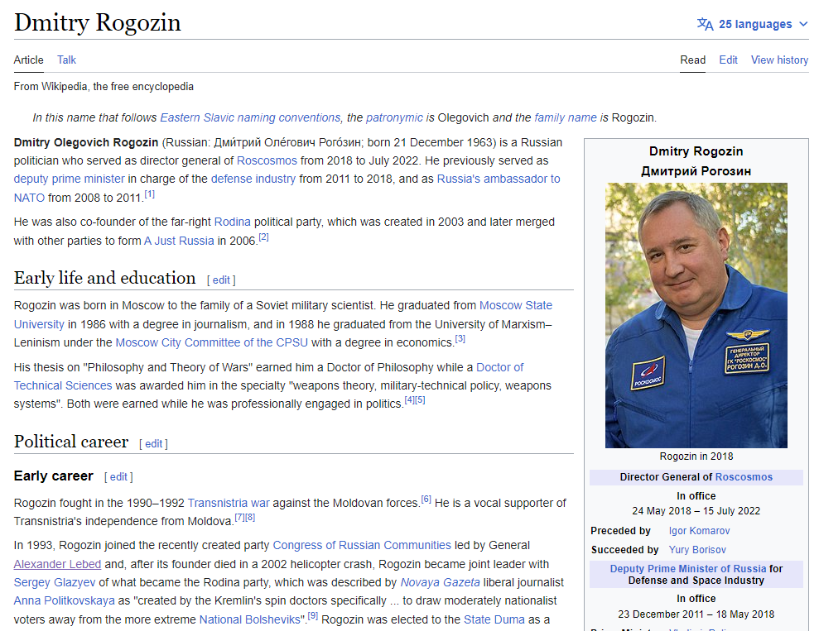Edit the Early life and education section
Screen dimensions: 819x631
[x=221, y=280]
